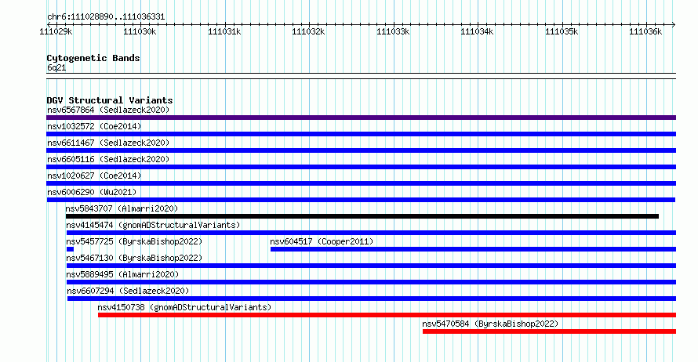Click the 111036k ruler label
698x362 pixels.
pyautogui.click(x=645, y=31)
